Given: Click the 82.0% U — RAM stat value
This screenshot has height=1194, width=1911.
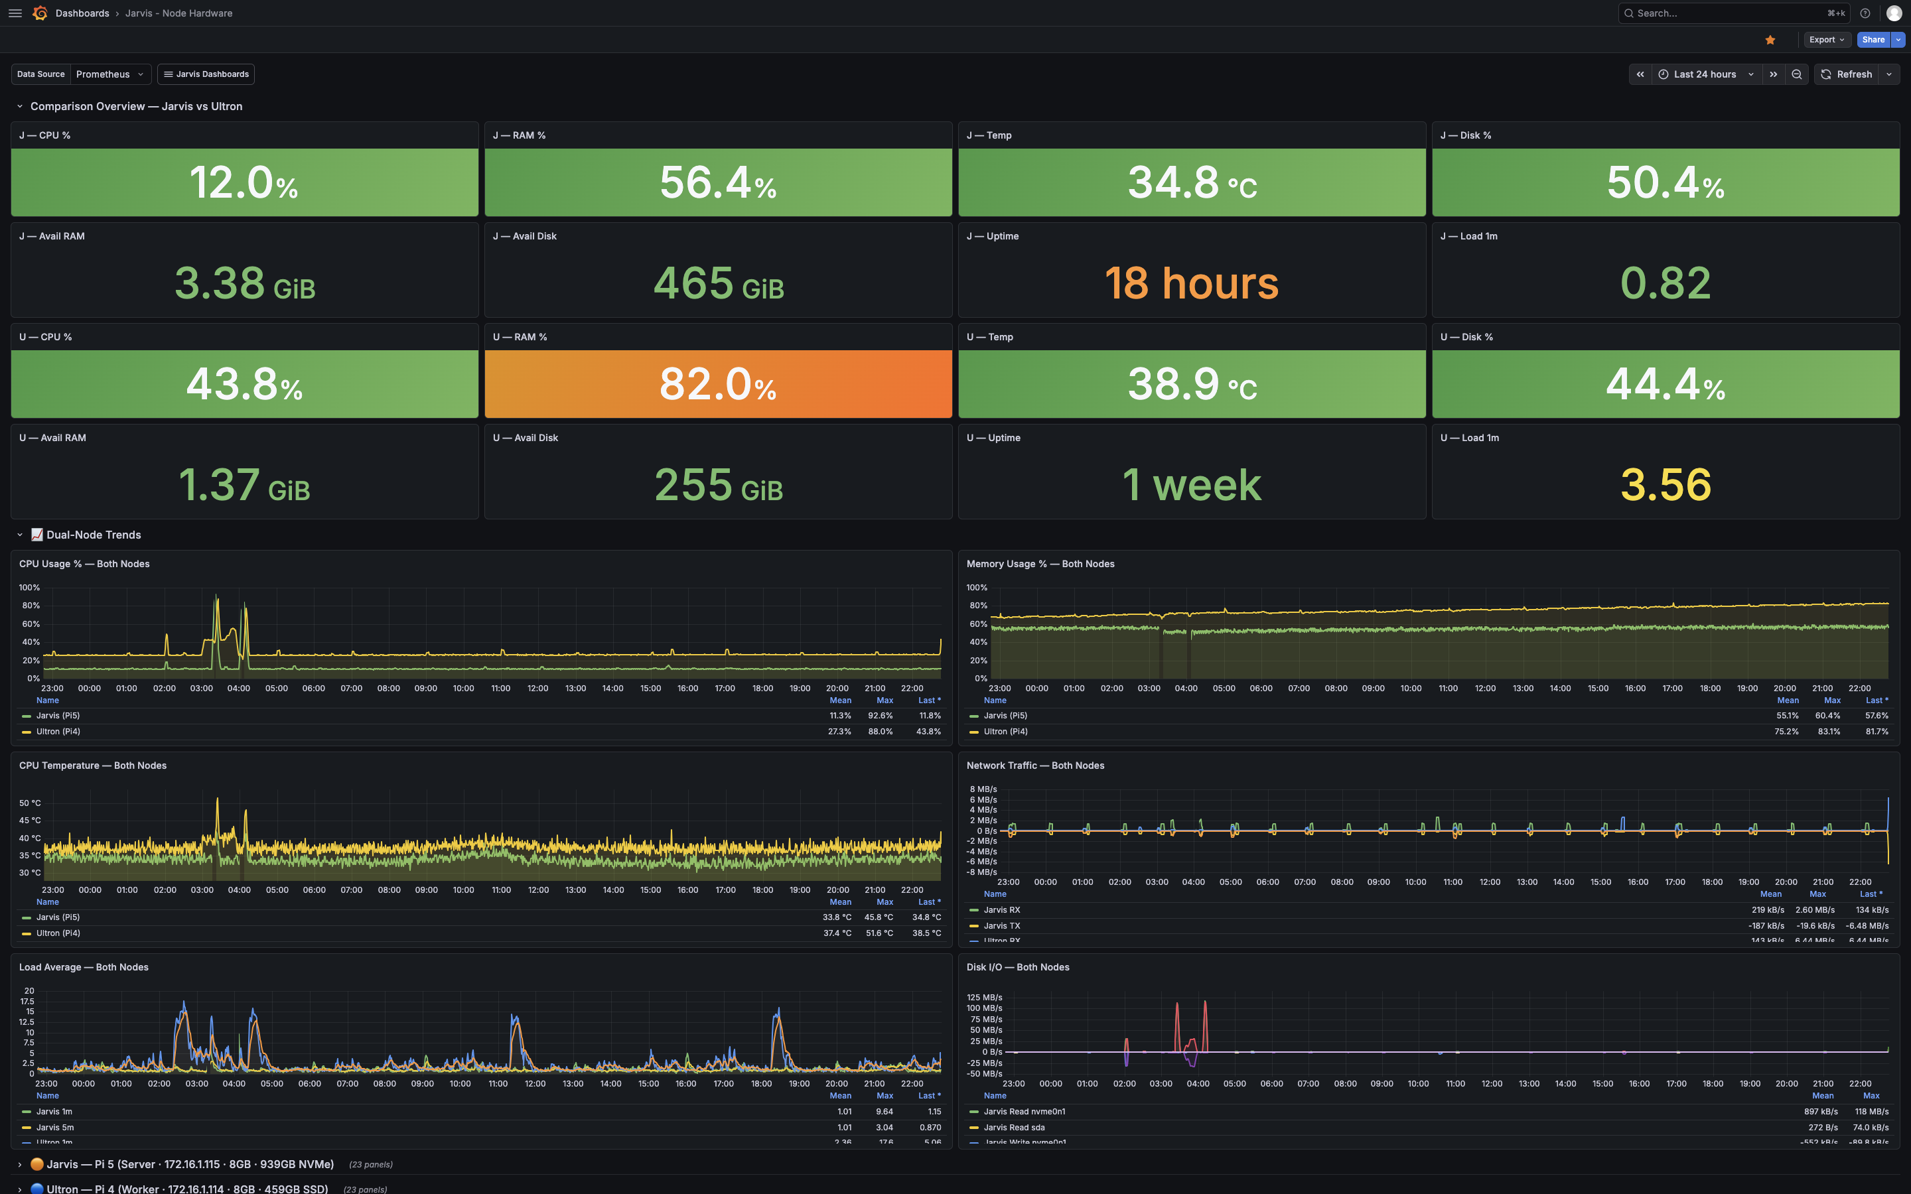Looking at the screenshot, I should coord(718,384).
